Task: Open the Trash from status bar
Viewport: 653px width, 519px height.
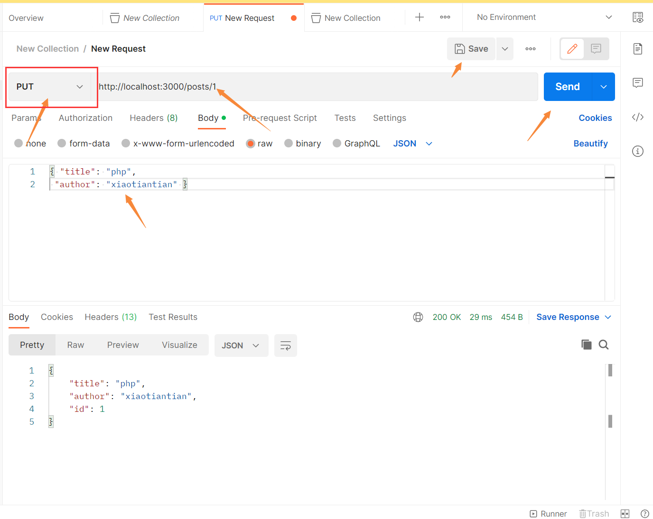Action: tap(594, 514)
